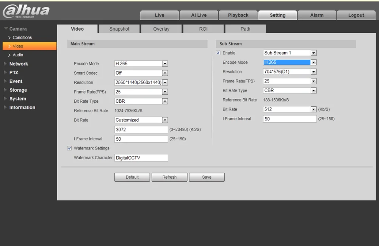Expand the Network section
Viewport: 379px width, 246px height.
point(16,64)
